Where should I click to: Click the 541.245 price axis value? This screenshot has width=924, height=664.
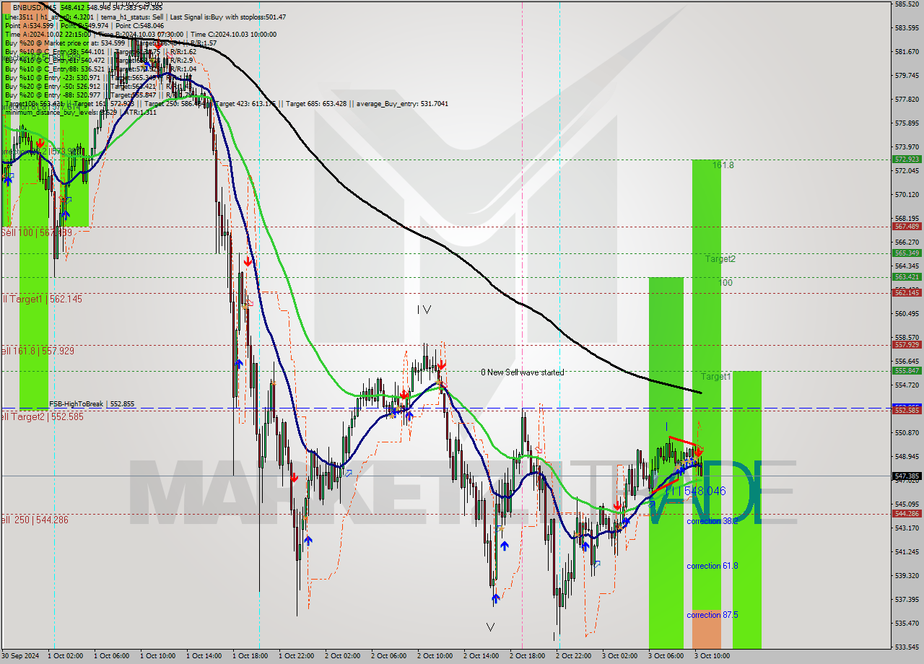(907, 552)
